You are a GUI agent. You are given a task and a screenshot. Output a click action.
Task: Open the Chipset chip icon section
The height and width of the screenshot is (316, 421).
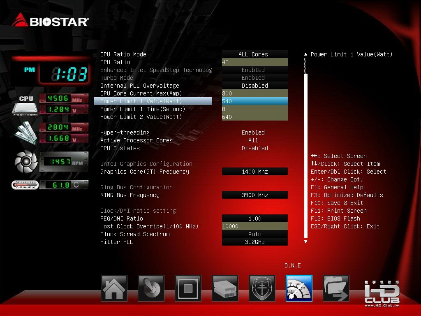pos(188,288)
